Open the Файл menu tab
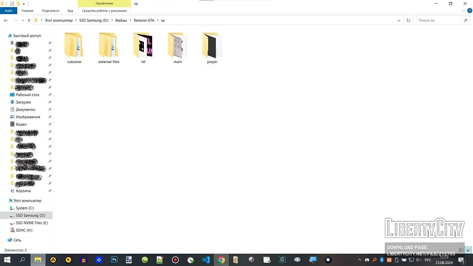 (8, 11)
